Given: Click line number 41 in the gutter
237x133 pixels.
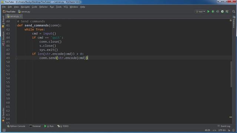Looking at the screenshot, I should click(8, 25).
